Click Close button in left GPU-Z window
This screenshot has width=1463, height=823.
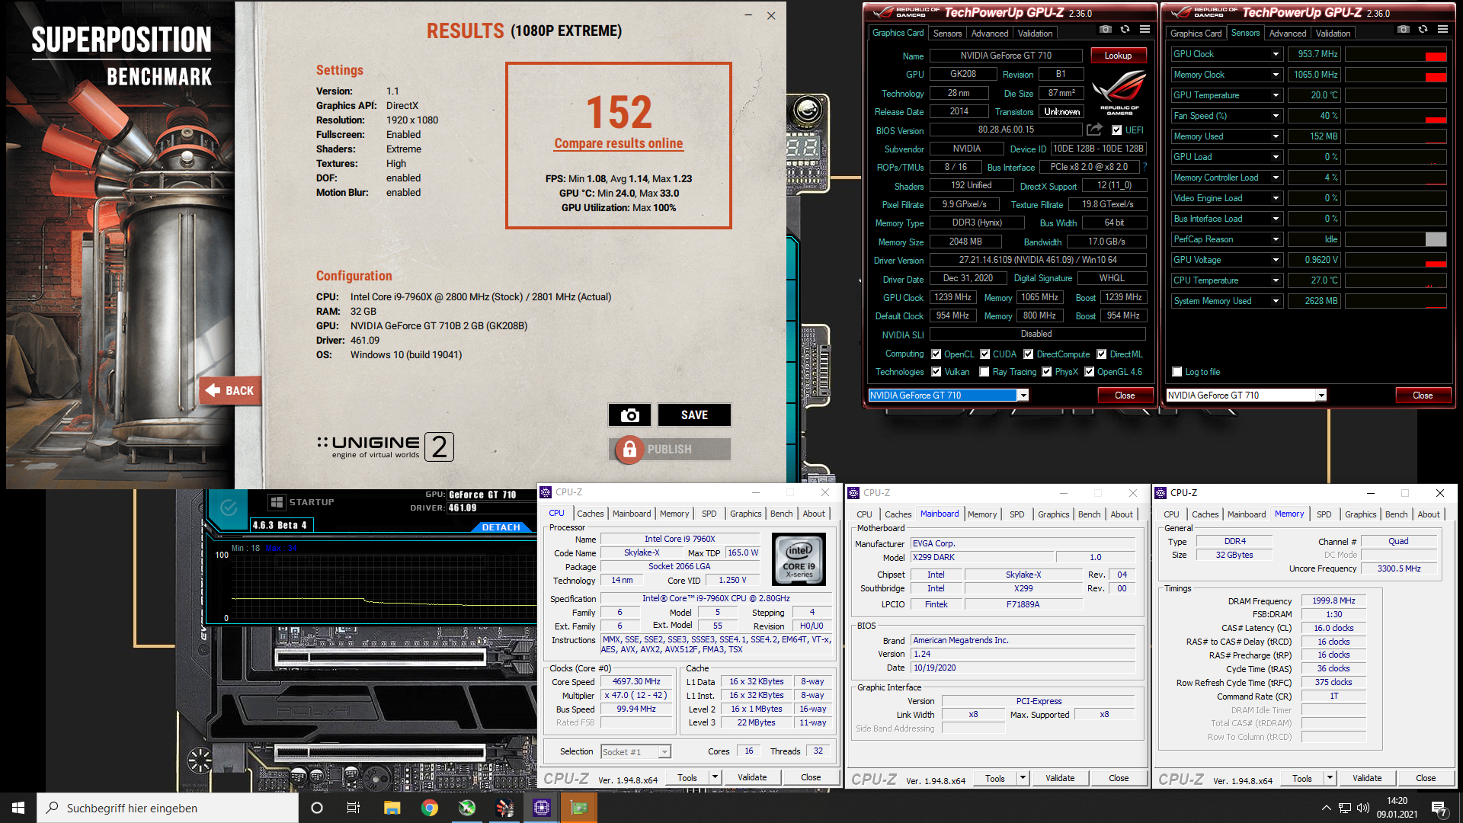[x=1125, y=395]
